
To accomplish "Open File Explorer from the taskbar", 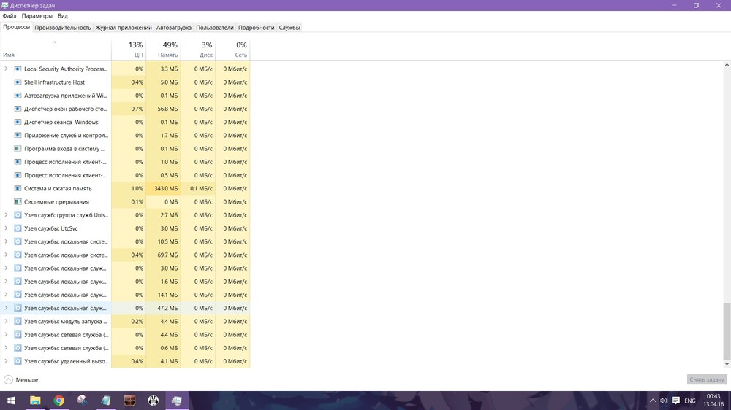I will 35,401.
